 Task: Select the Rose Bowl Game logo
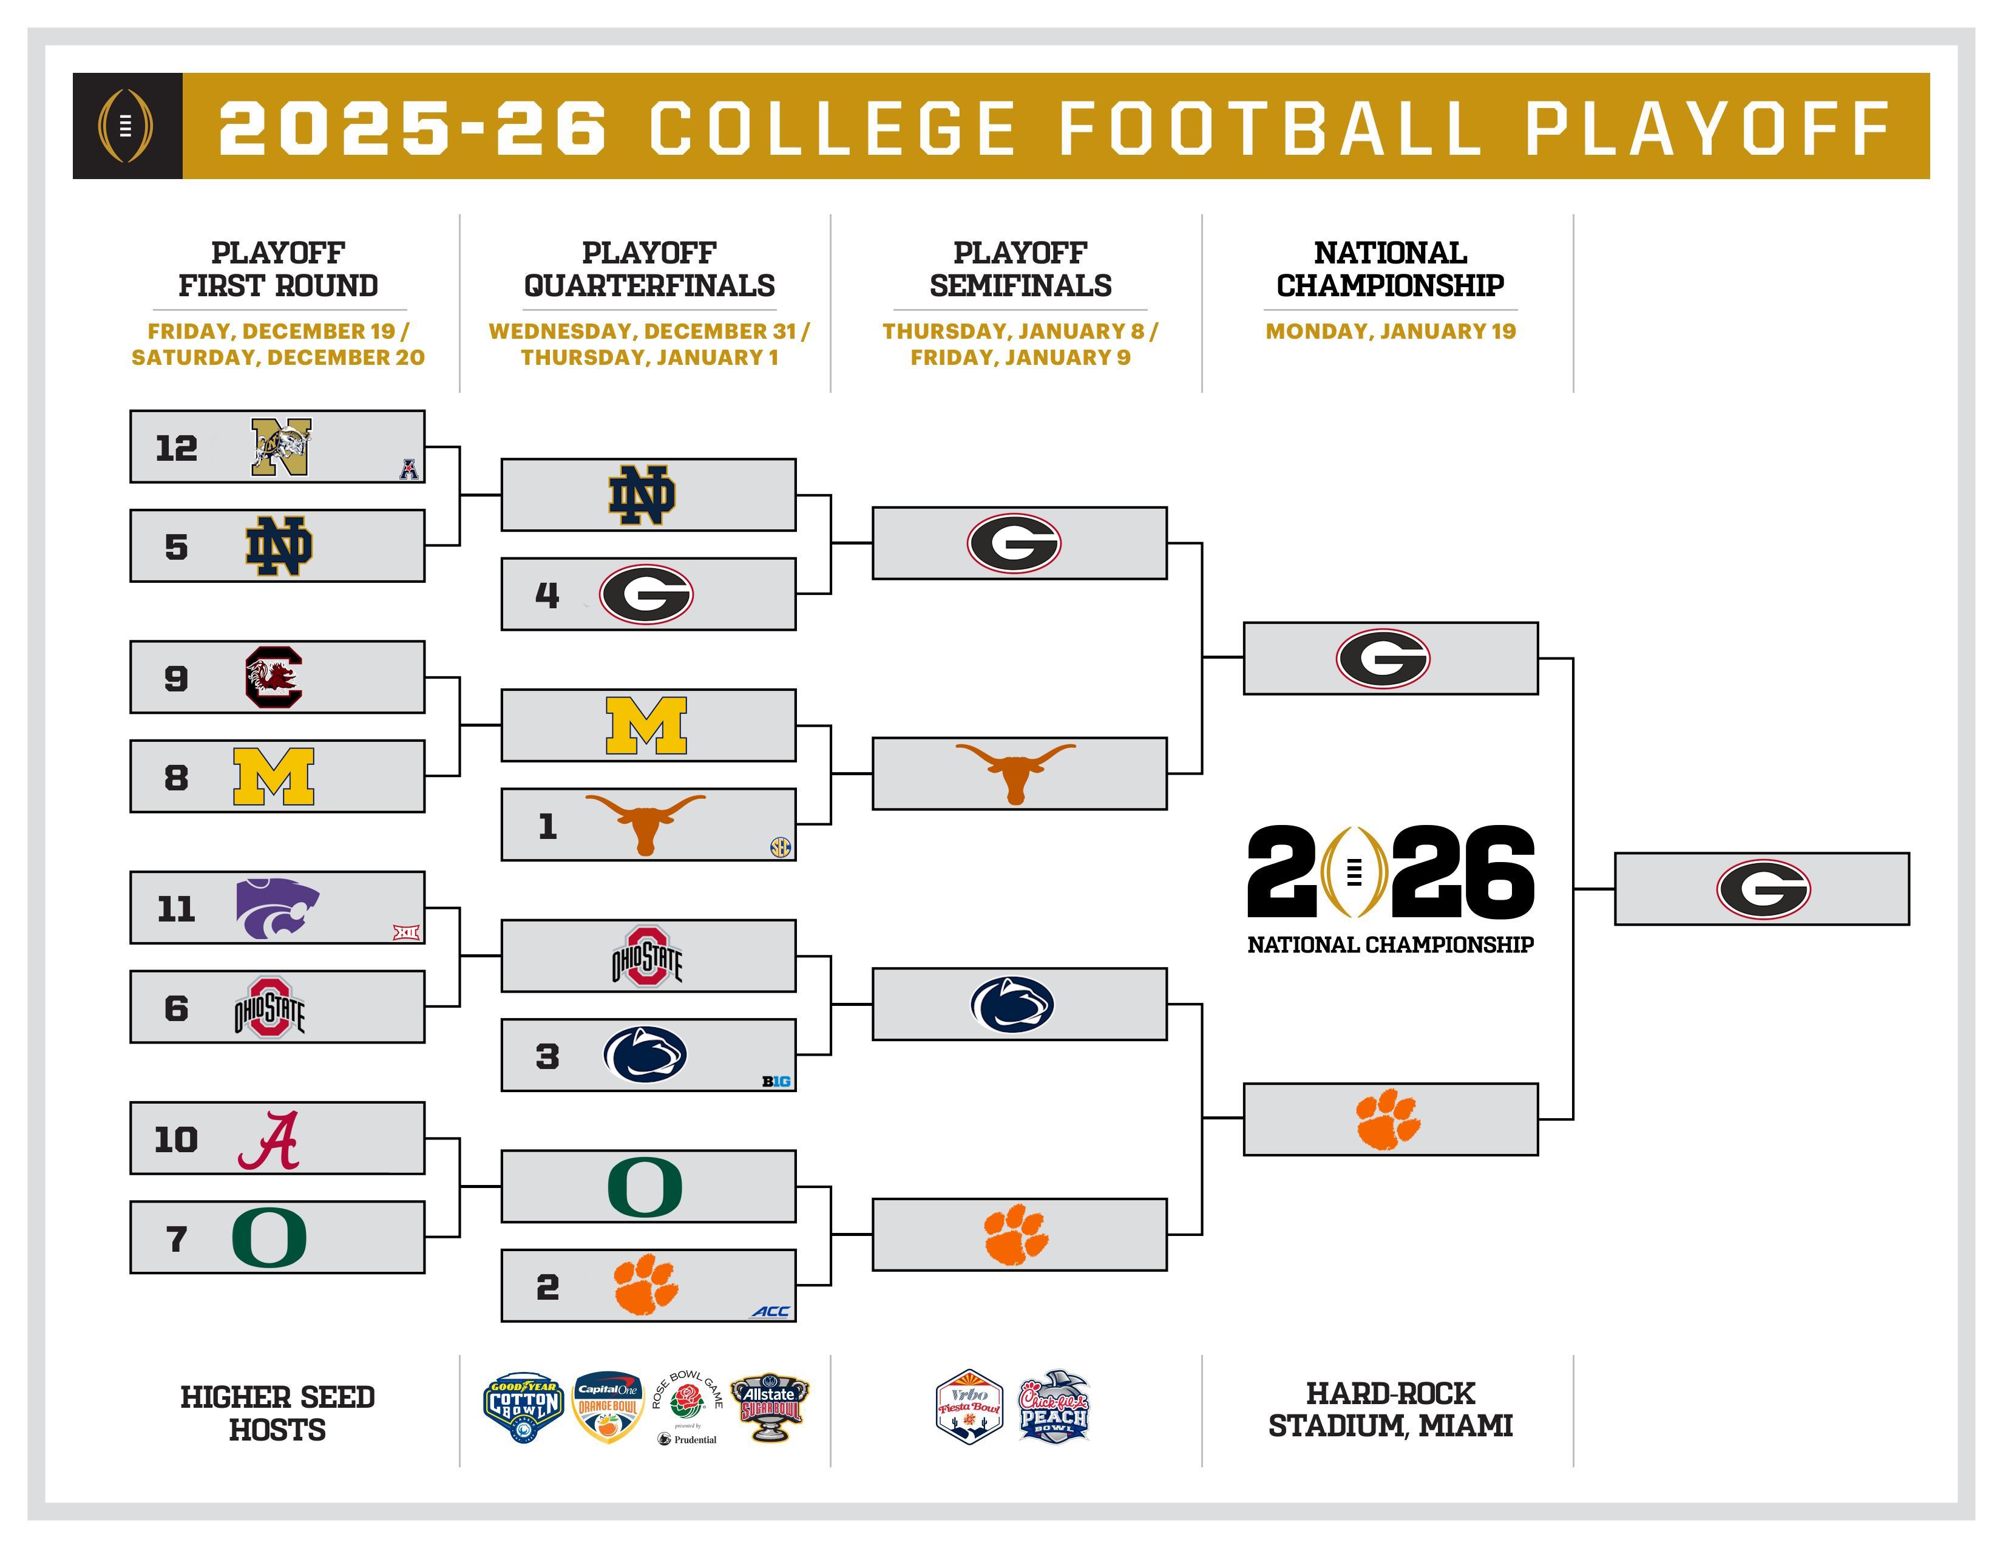coord(687,1408)
